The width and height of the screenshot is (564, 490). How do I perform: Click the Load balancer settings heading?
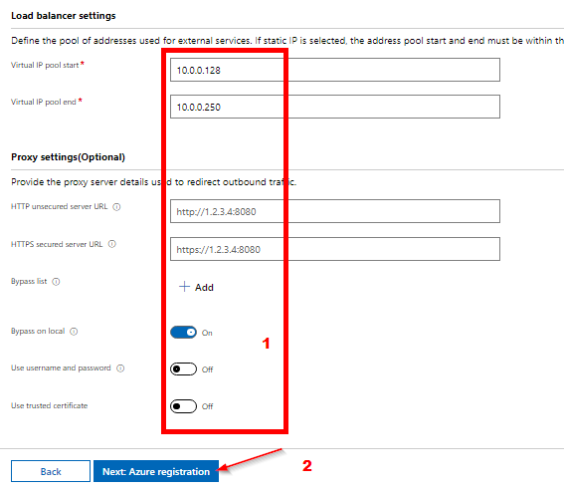coord(64,16)
